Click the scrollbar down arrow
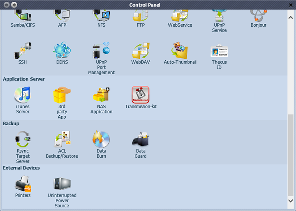Screen dimensions: 296x211 click(x=291, y=200)
